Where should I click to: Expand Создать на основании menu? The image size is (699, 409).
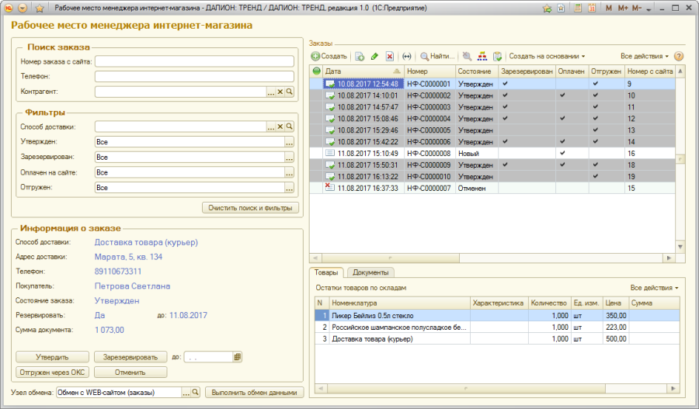547,56
